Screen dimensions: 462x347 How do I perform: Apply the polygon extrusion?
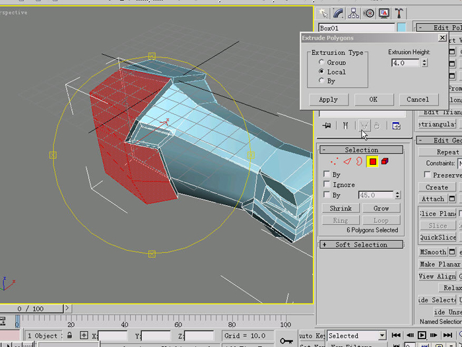pos(329,100)
